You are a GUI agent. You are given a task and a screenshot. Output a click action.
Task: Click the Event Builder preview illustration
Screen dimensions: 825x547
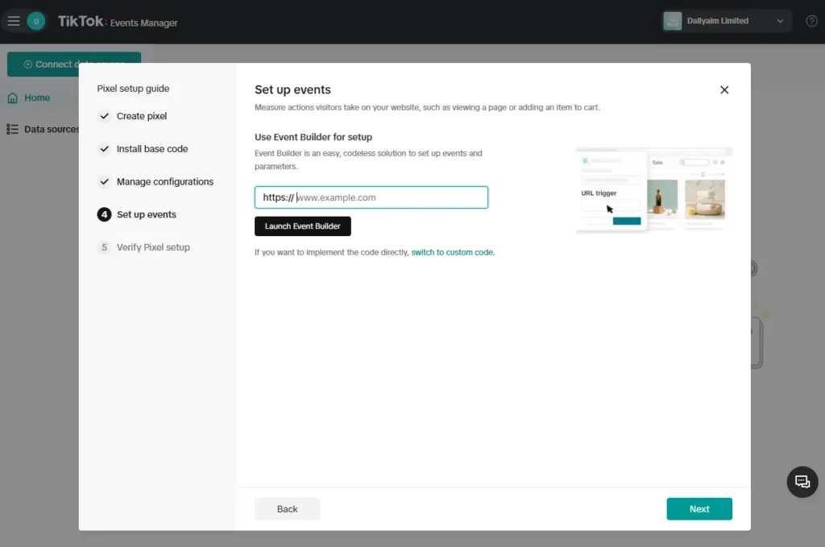653,190
